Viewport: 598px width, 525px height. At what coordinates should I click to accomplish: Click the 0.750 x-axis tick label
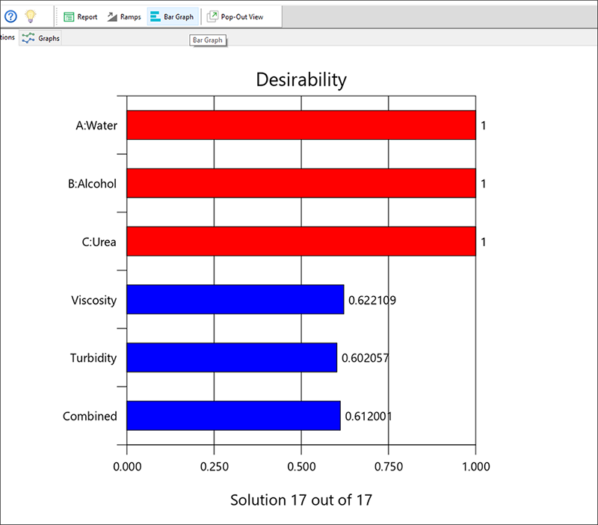tap(389, 466)
